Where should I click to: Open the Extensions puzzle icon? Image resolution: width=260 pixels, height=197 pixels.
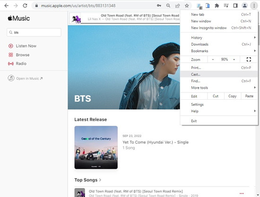point(217,6)
